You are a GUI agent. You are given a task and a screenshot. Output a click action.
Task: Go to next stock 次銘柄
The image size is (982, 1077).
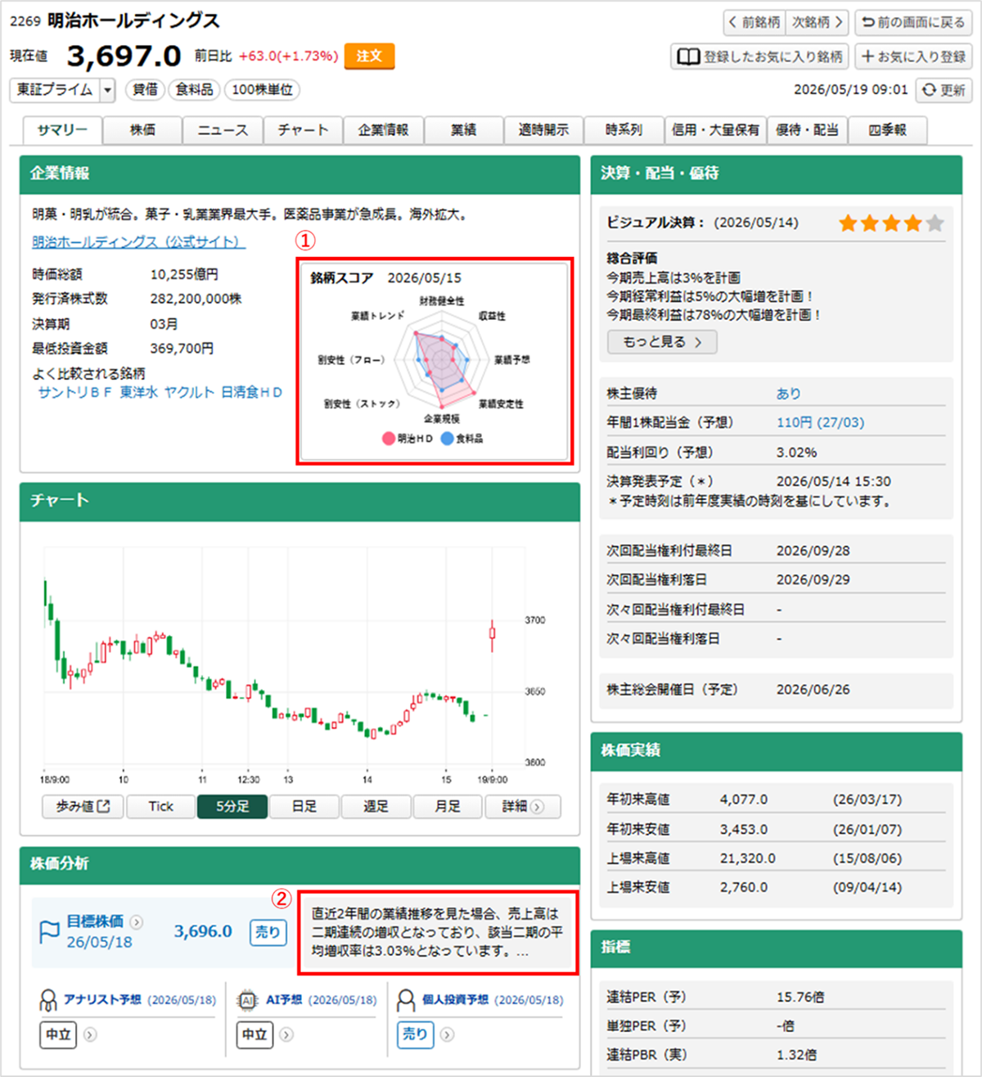817,22
